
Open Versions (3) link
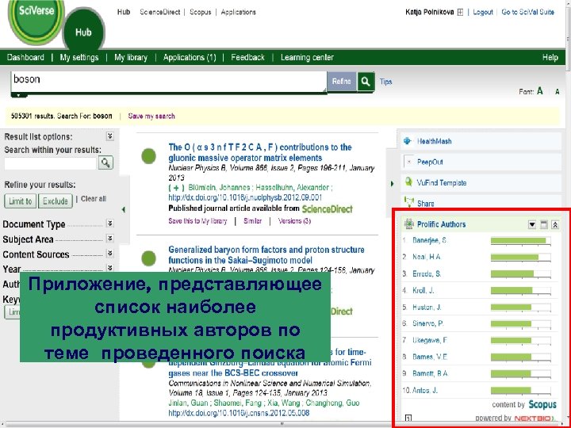click(294, 221)
